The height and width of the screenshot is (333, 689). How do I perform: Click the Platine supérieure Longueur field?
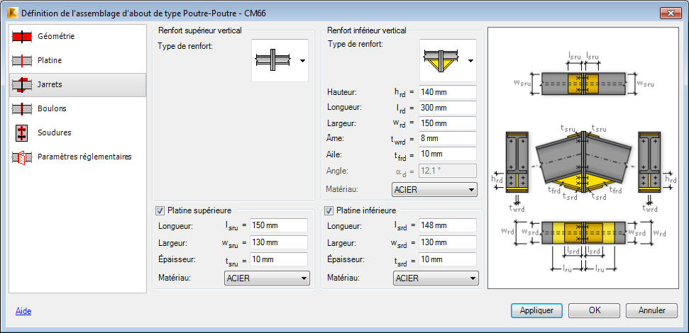279,225
